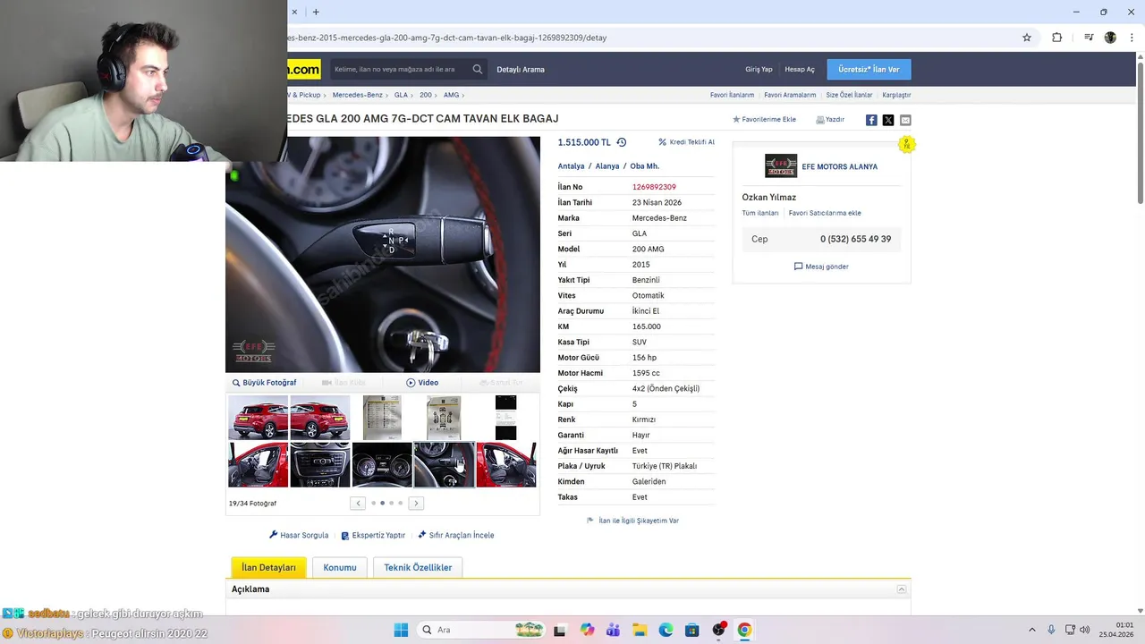The image size is (1145, 644).
Task: Show hidden system tray icons chevron
Action: tap(1031, 630)
